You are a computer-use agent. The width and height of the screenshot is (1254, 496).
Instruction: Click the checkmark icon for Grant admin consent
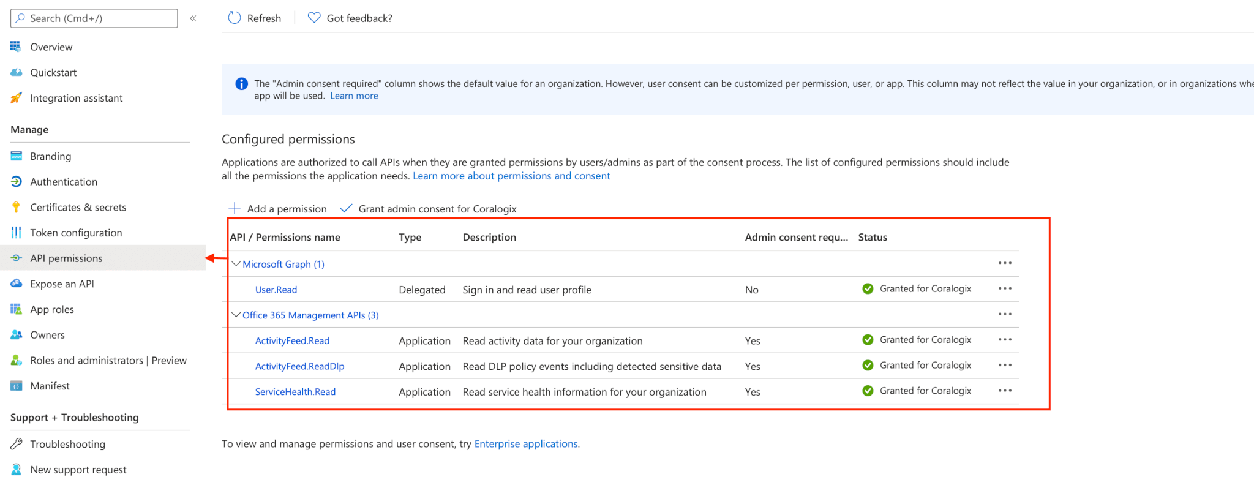346,208
